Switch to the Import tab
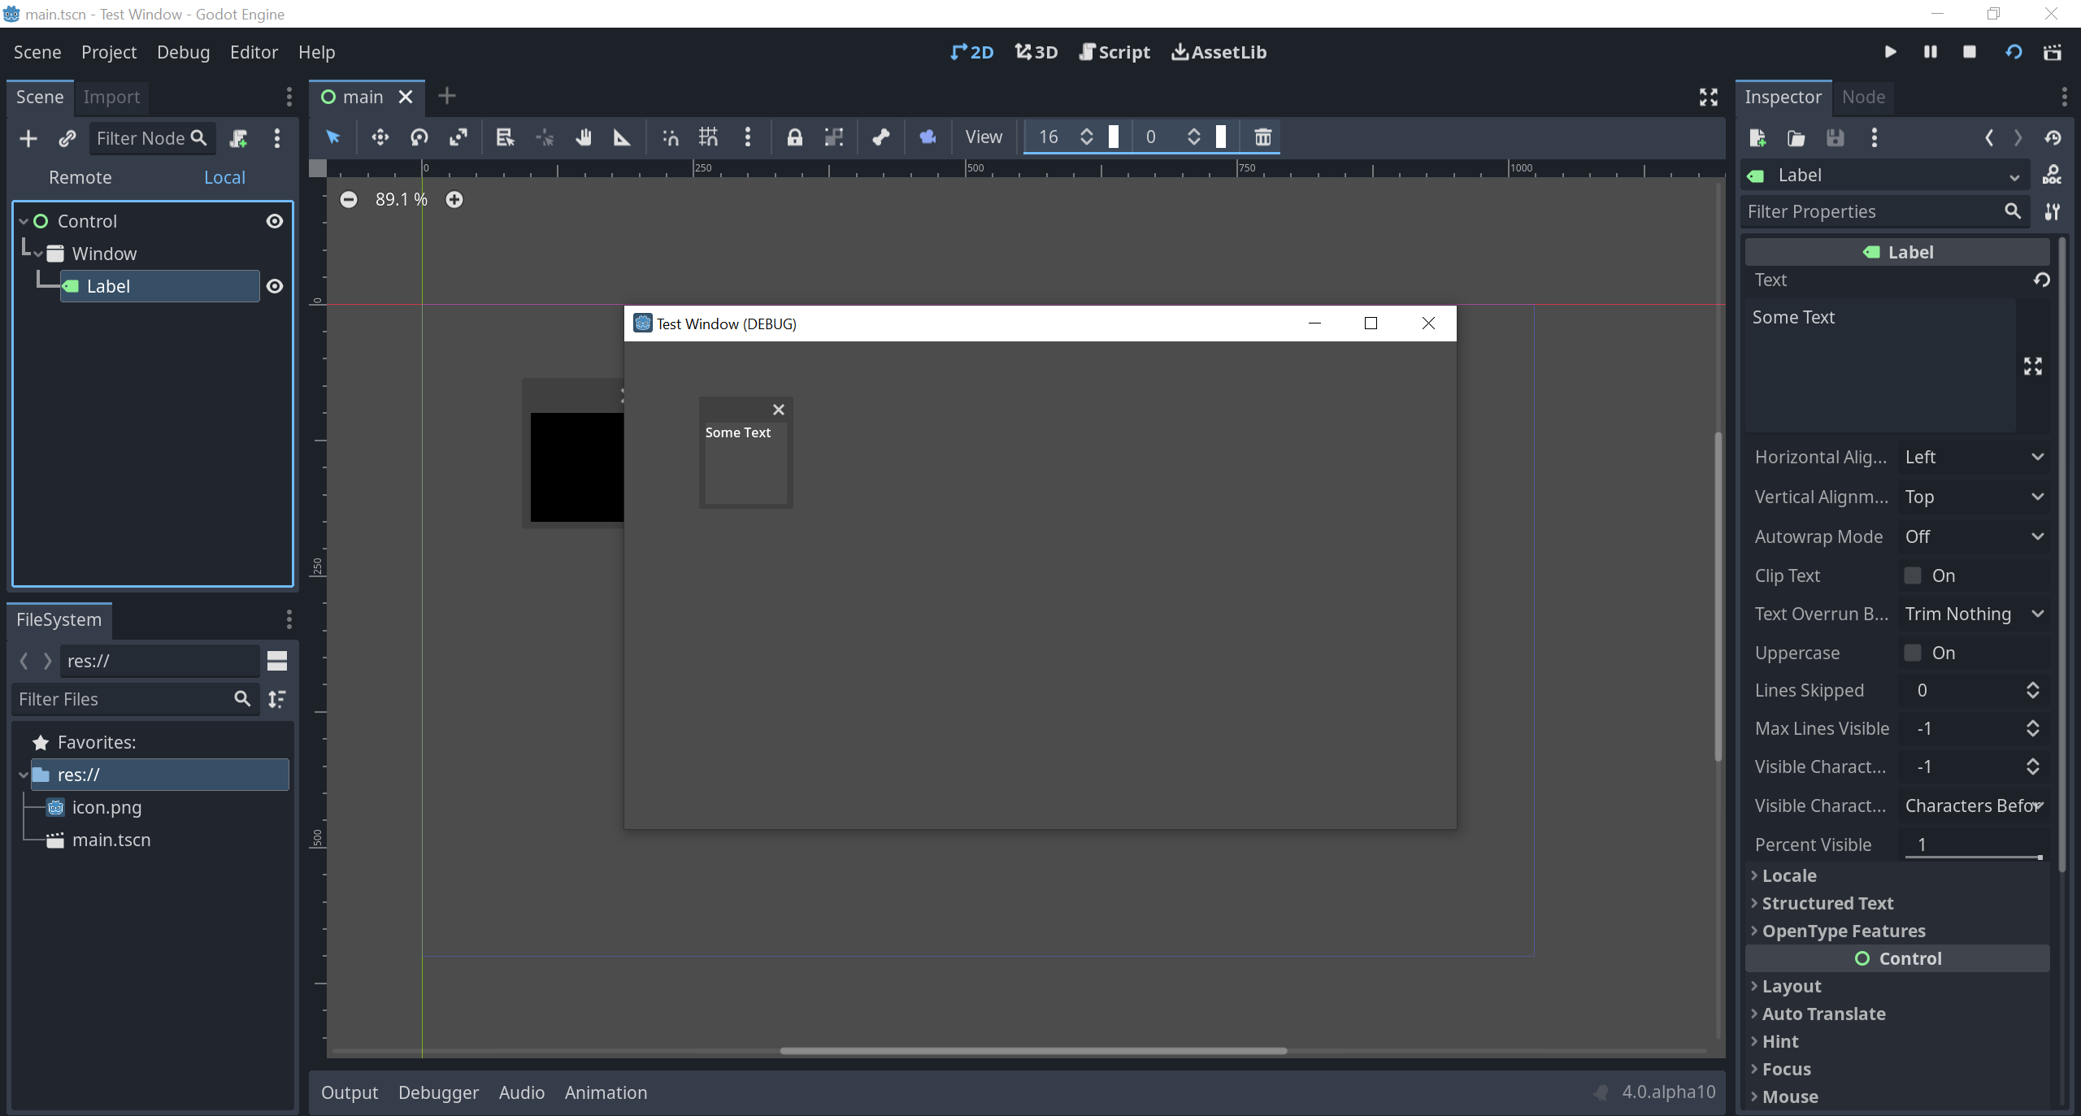The image size is (2081, 1116). 111,97
